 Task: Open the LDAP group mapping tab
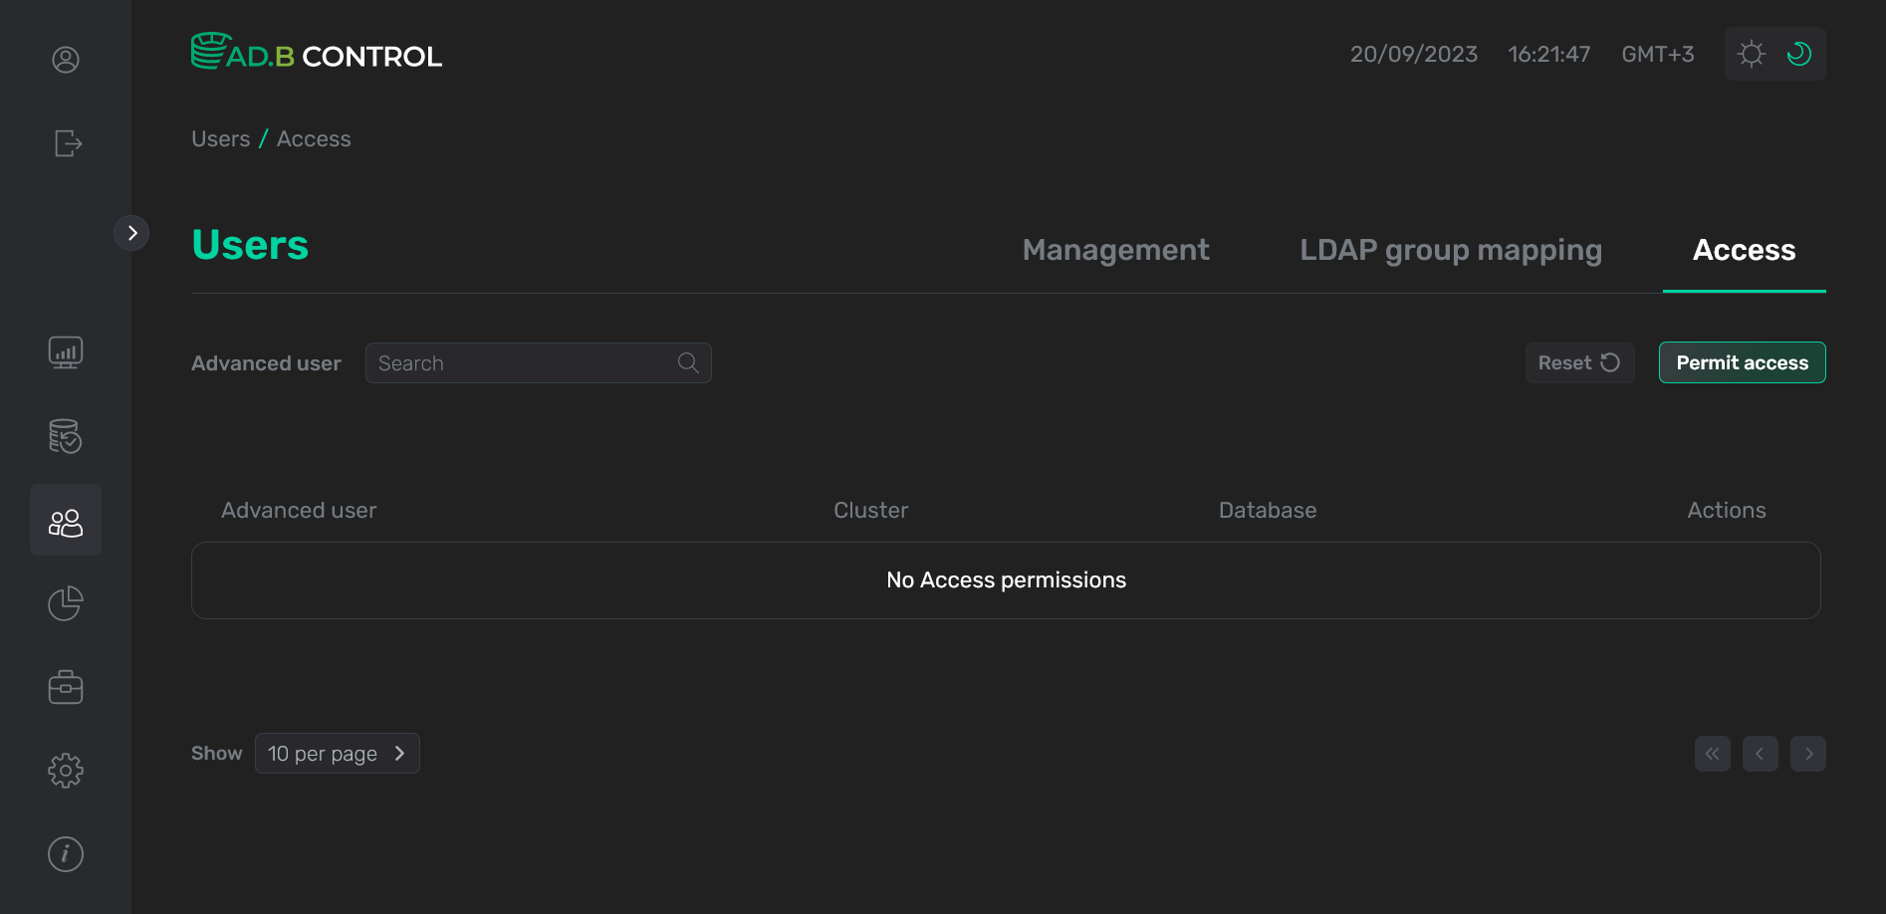point(1450,250)
